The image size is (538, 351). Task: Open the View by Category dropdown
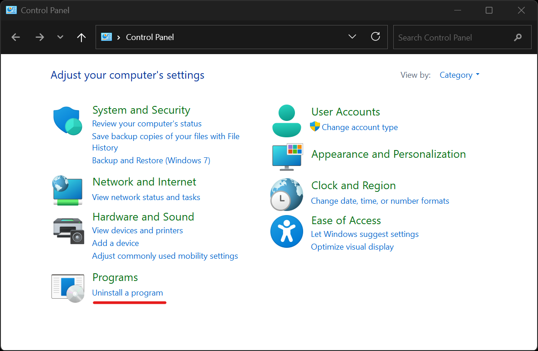(x=459, y=75)
